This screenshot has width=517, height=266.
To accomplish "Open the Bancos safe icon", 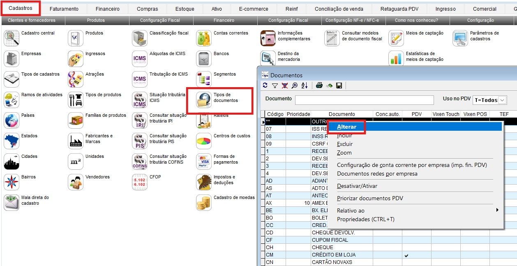I will 204,59.
